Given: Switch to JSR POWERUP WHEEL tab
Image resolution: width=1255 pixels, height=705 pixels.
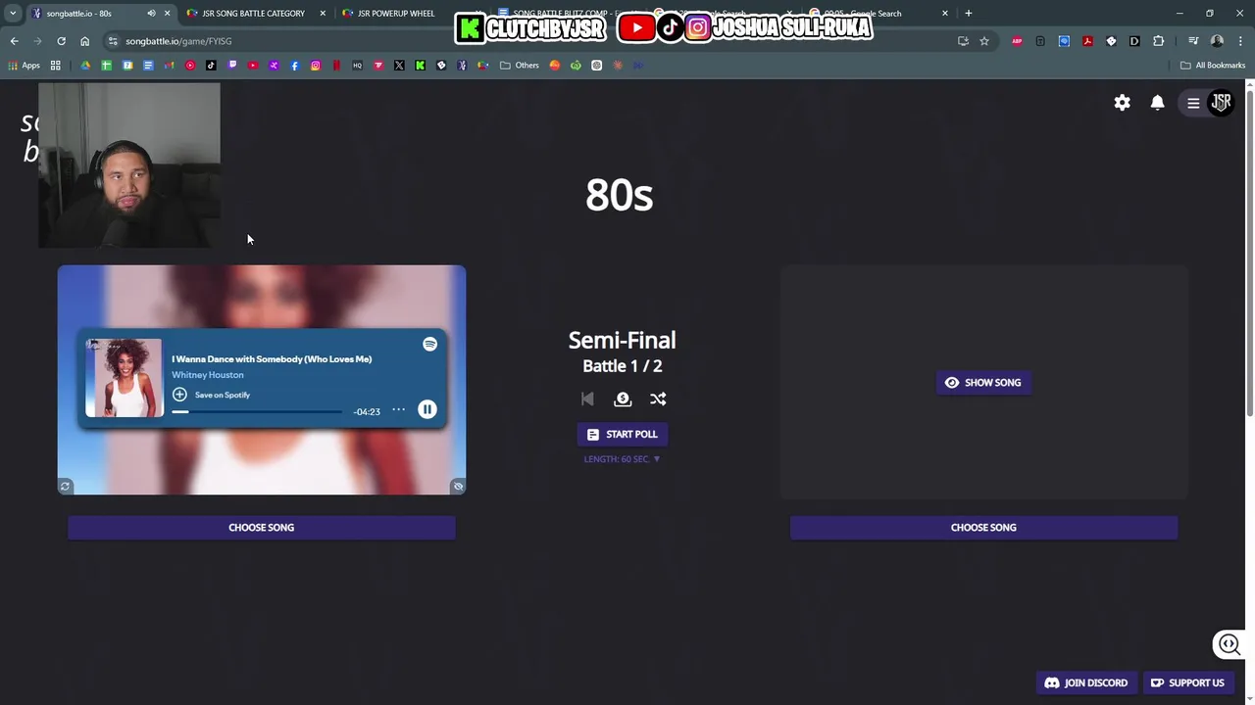Looking at the screenshot, I should point(396,14).
